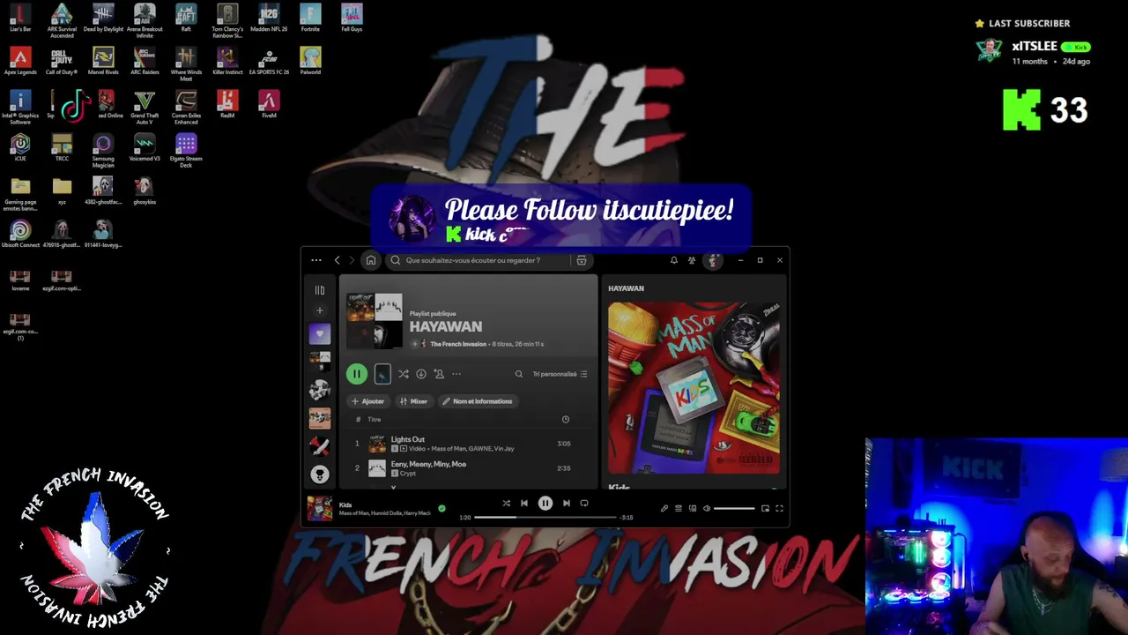The image size is (1128, 635).
Task: Click the Mixer button
Action: tap(413, 401)
